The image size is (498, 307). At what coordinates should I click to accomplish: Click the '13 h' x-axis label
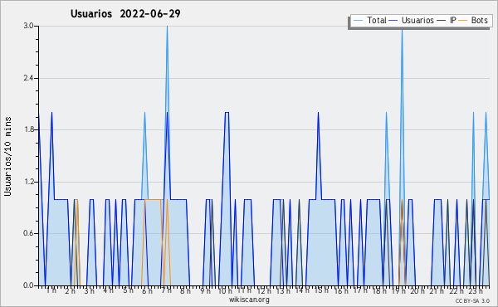tap(283, 290)
